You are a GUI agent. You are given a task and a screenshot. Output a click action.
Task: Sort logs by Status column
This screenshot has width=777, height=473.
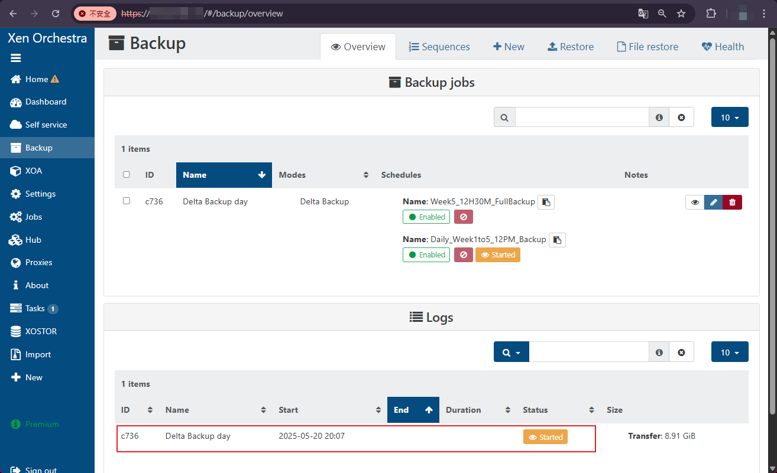point(558,410)
